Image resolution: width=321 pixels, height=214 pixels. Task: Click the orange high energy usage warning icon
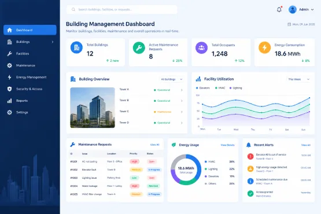pyautogui.click(x=250, y=169)
